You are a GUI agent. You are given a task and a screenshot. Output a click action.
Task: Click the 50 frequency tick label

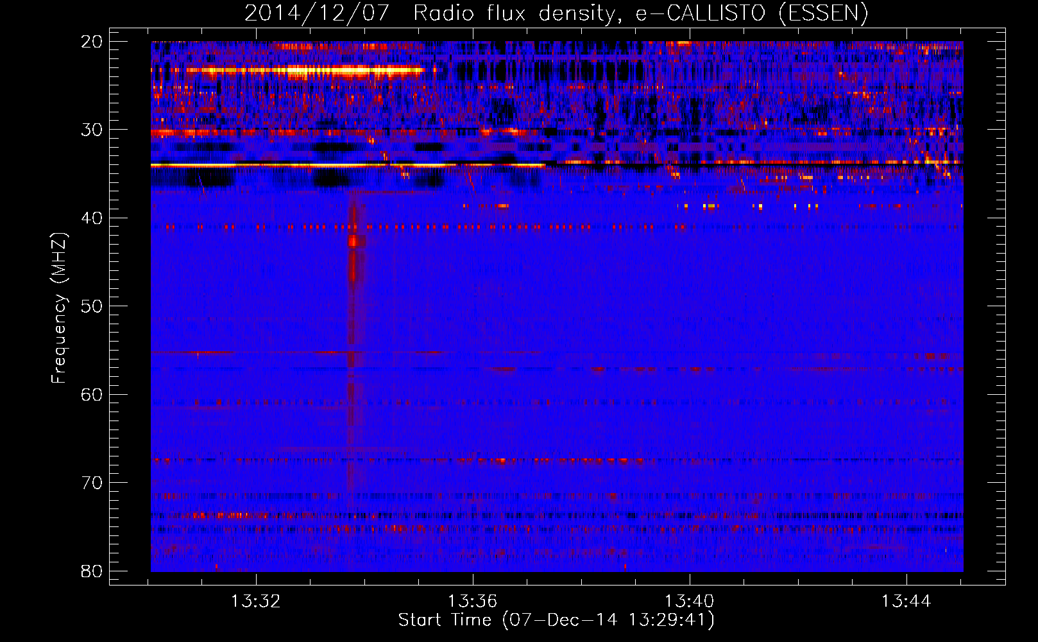92,306
